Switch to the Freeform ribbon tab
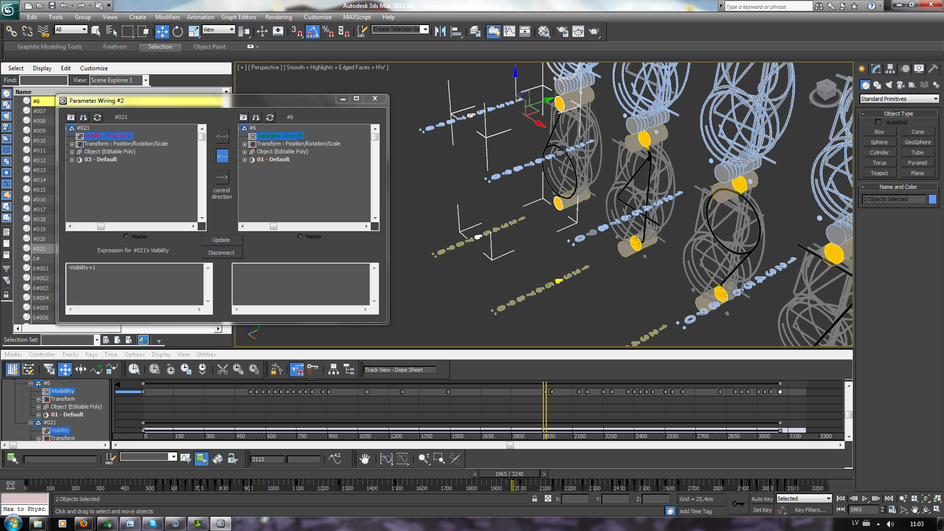Screen dimensions: 944x531 coord(115,47)
